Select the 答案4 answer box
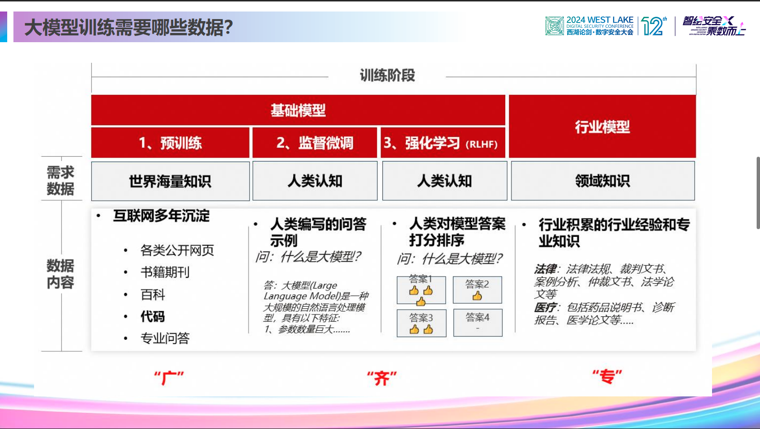The image size is (760, 429). tap(477, 323)
